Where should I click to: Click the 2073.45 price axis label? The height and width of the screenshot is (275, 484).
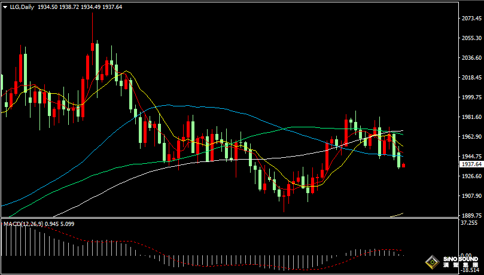click(x=472, y=19)
